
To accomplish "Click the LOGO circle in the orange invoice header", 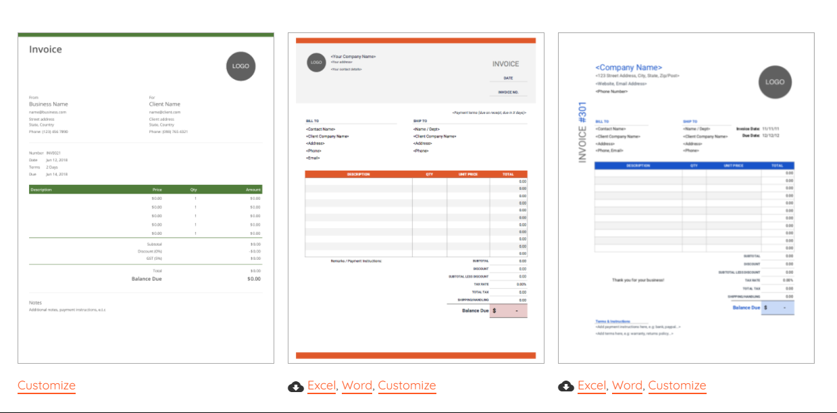I will (x=315, y=63).
